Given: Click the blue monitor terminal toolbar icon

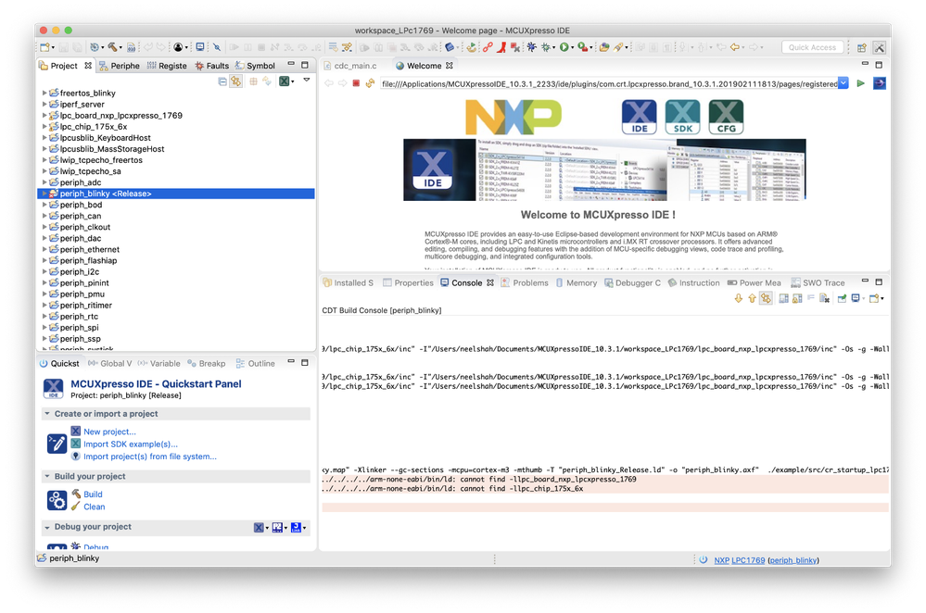Looking at the screenshot, I should [200, 47].
